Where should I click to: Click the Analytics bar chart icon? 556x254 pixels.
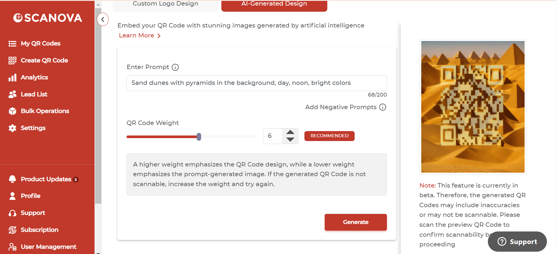tap(12, 78)
